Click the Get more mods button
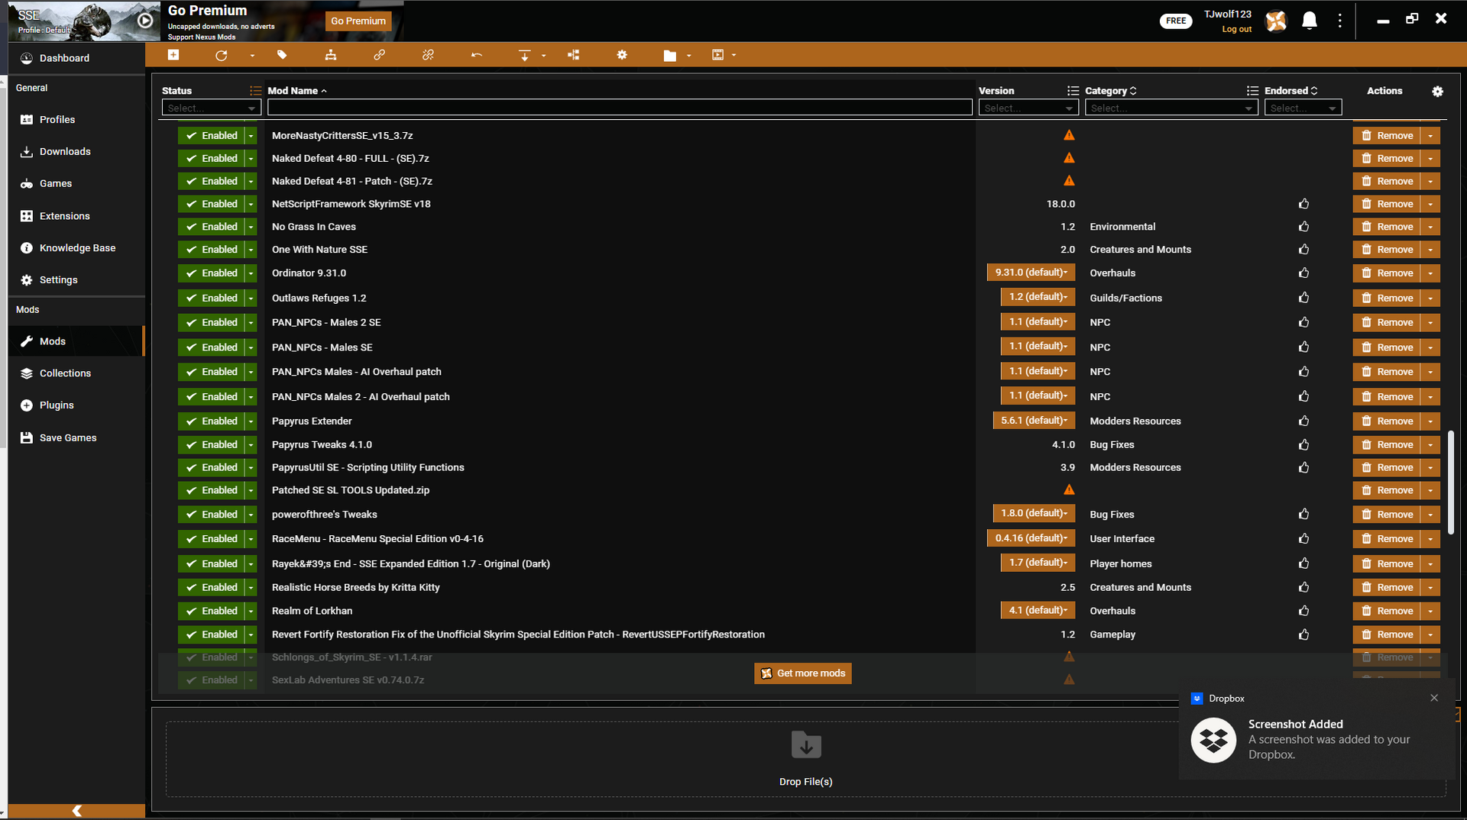The image size is (1467, 820). (802, 673)
